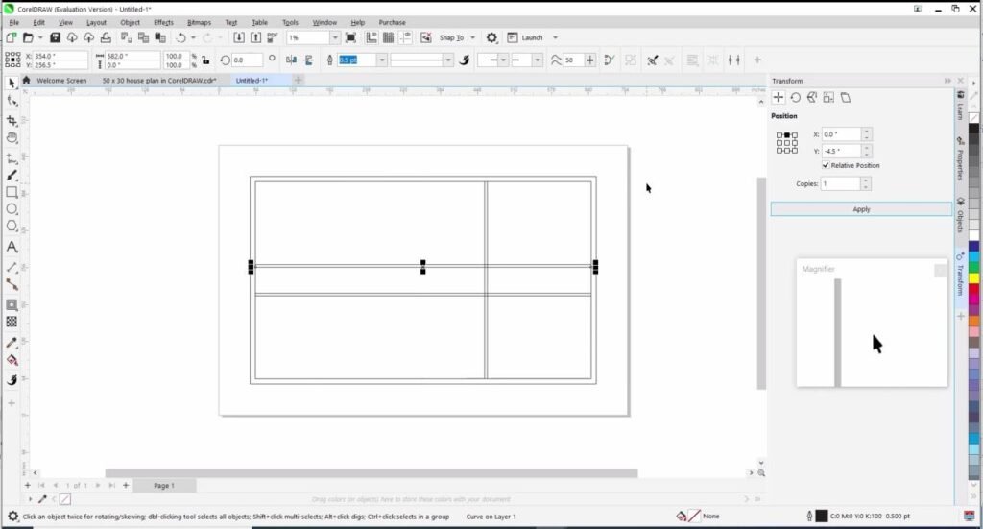Viewport: 983px width, 529px height.
Task: Select the Artistic Media brush tool
Action: [x=12, y=176]
